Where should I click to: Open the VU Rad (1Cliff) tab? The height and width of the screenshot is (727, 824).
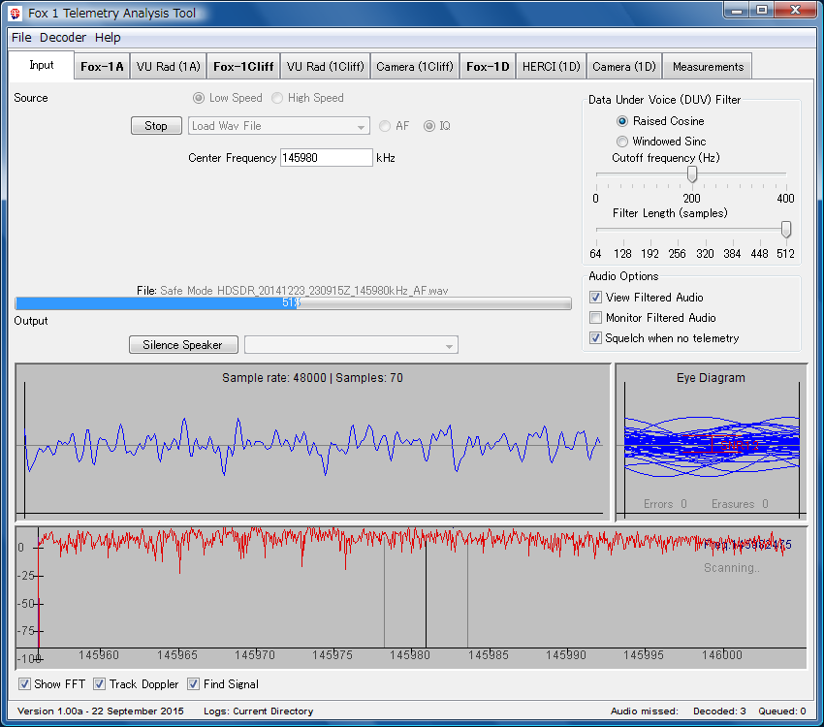[326, 67]
